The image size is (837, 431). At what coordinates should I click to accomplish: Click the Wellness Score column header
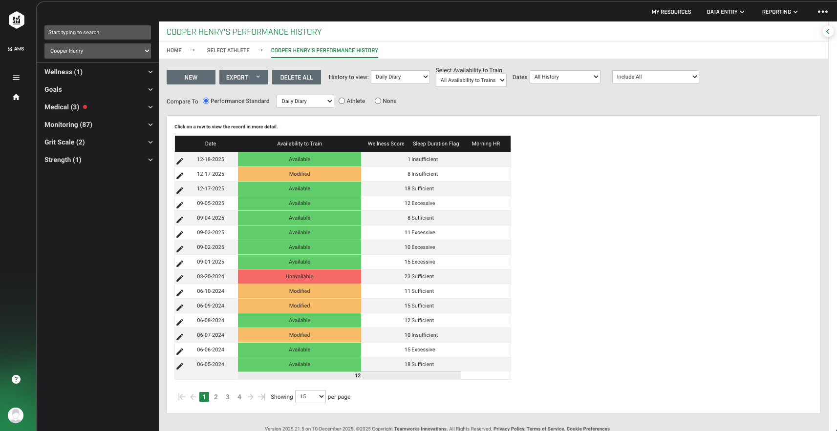386,144
